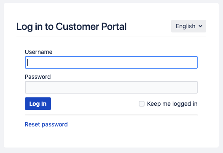Focus the Username input field
The width and height of the screenshot is (223, 153).
click(111, 62)
